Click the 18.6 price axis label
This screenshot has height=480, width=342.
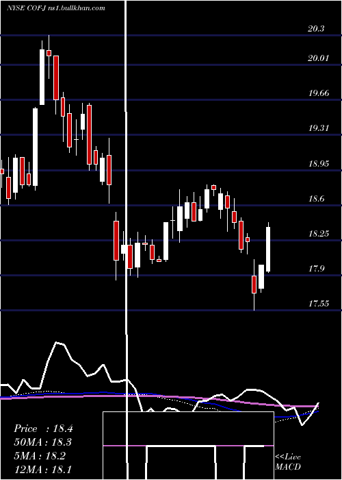pos(316,199)
